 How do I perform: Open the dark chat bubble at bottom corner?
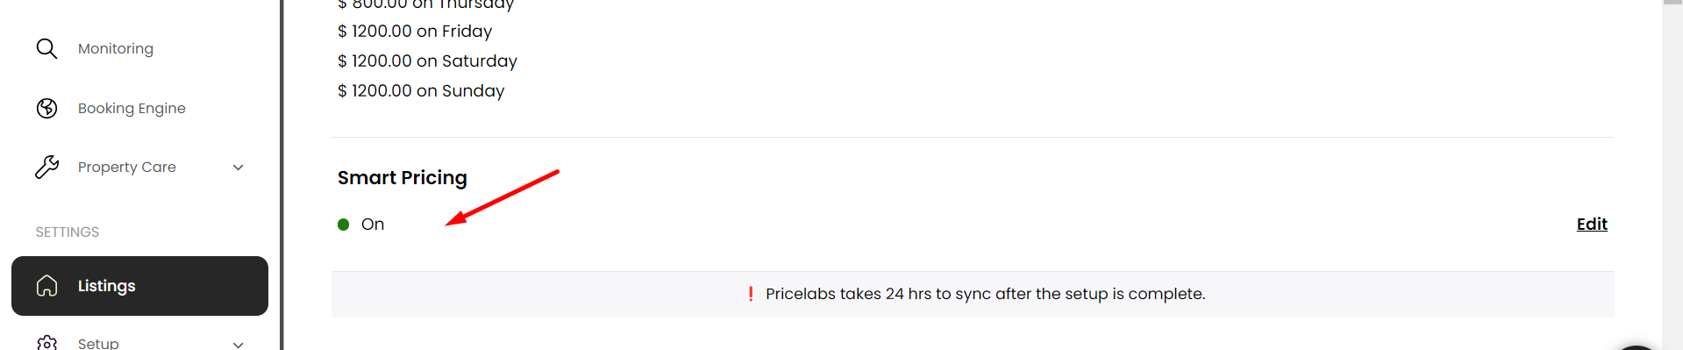point(1637,347)
